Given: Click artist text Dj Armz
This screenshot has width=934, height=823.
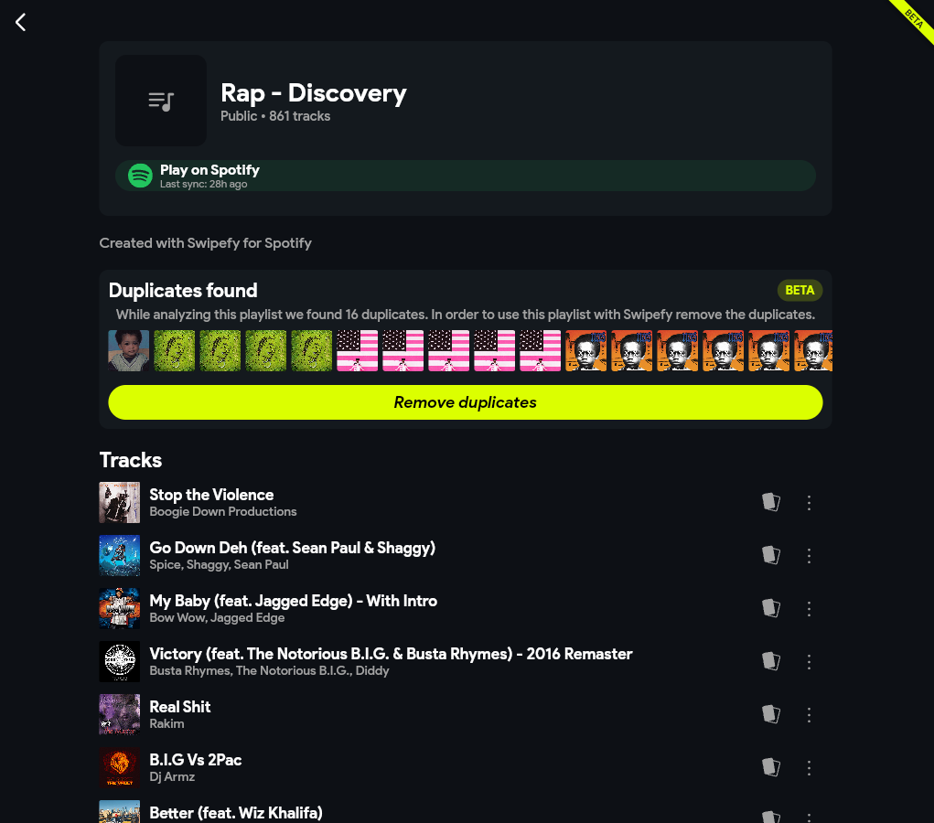Looking at the screenshot, I should (172, 776).
